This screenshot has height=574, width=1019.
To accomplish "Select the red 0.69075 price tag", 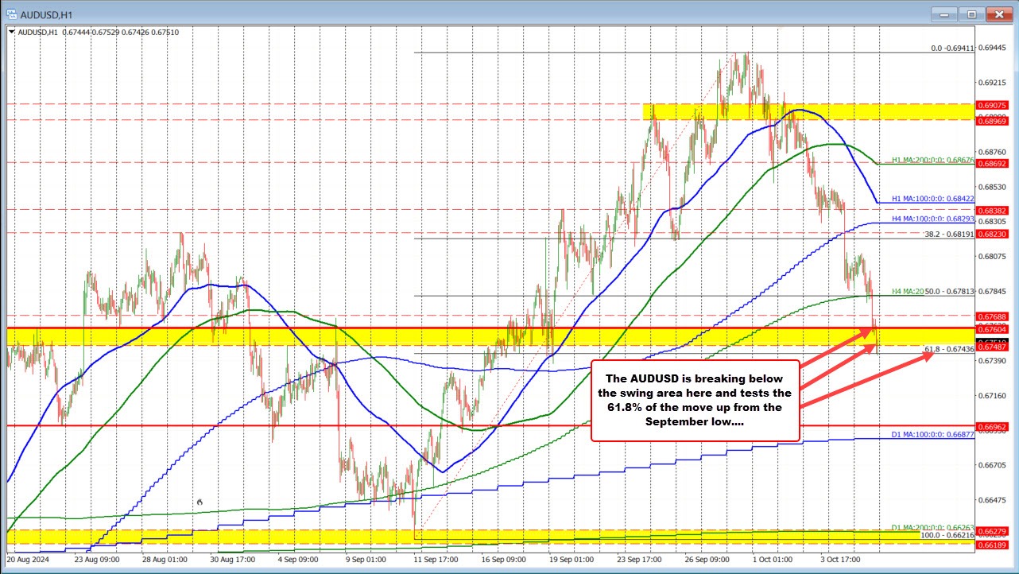I will click(991, 104).
